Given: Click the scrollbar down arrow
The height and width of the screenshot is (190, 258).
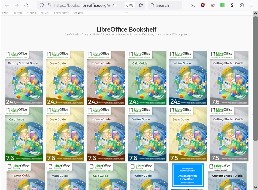Looking at the screenshot, I should 255,187.
